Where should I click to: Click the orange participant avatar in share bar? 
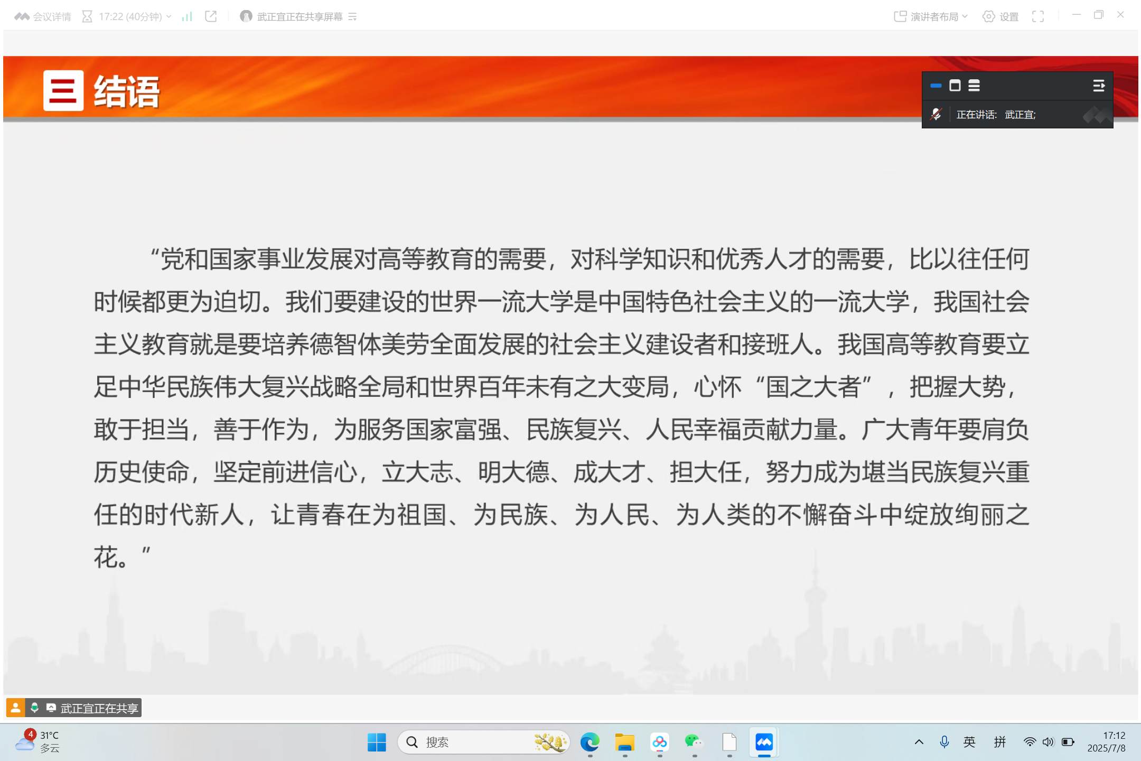[15, 708]
